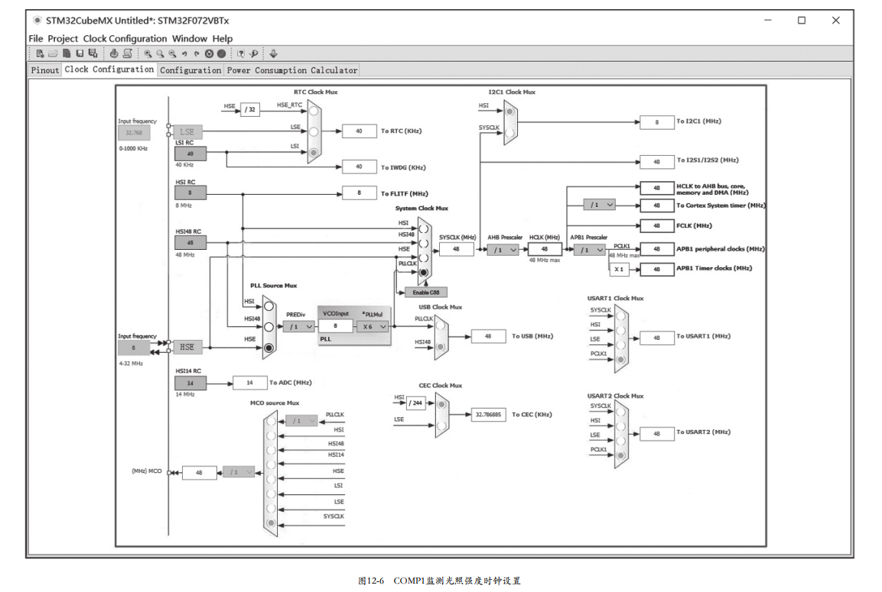Select HSE in the PLL Source Mux
The width and height of the screenshot is (882, 592).
pos(269,348)
